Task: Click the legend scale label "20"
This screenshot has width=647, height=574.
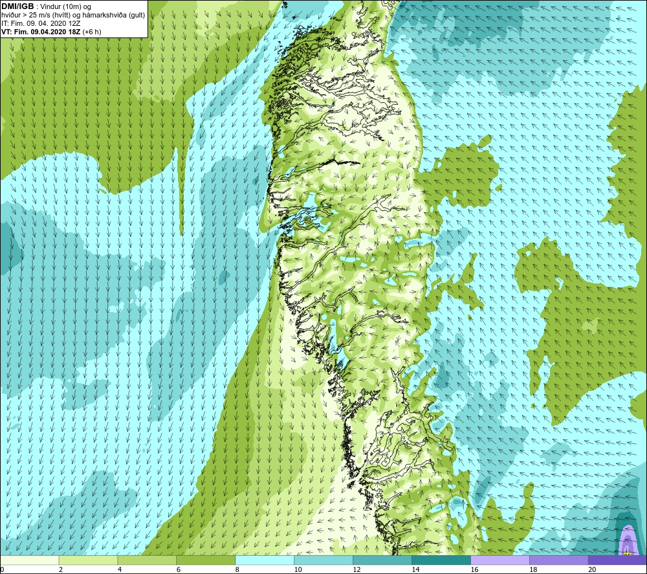Action: tap(592, 569)
